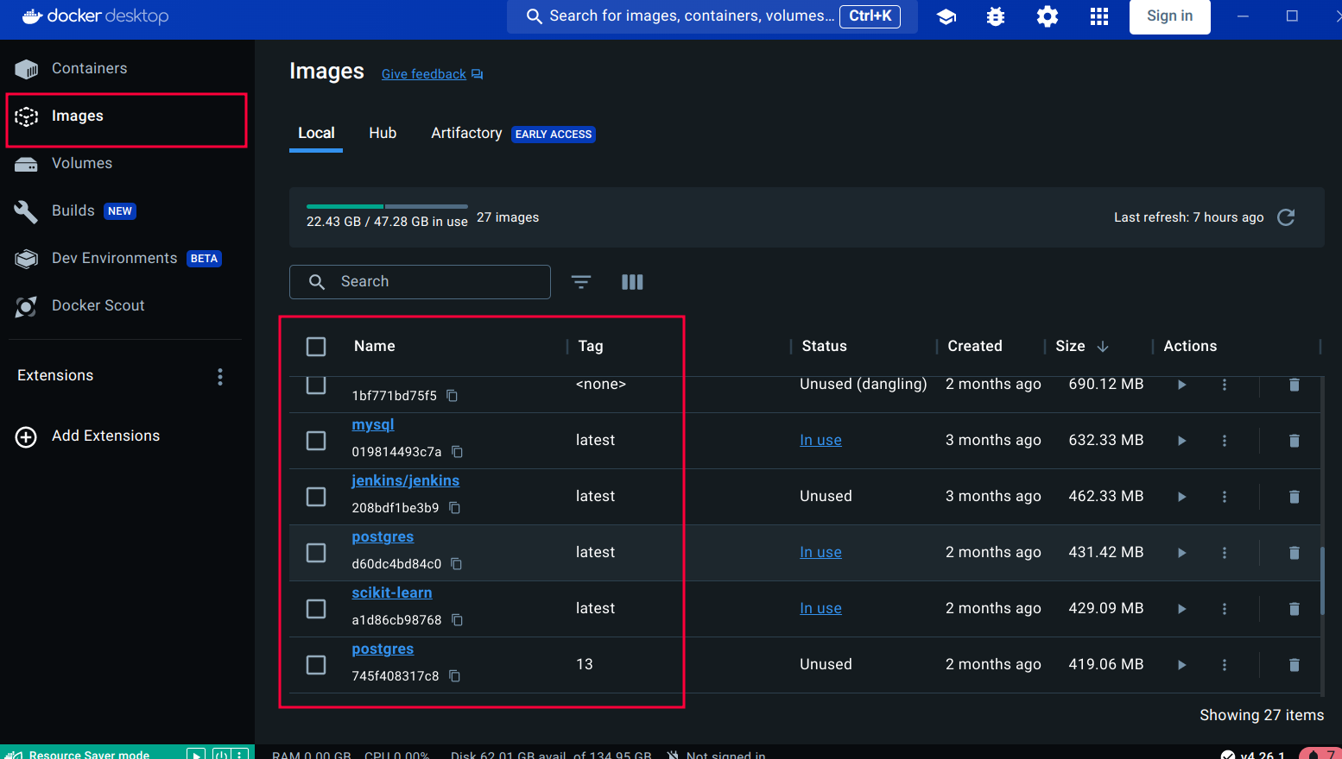This screenshot has height=759, width=1342.
Task: Select the scikit-learn image checkbox
Action: pos(316,609)
